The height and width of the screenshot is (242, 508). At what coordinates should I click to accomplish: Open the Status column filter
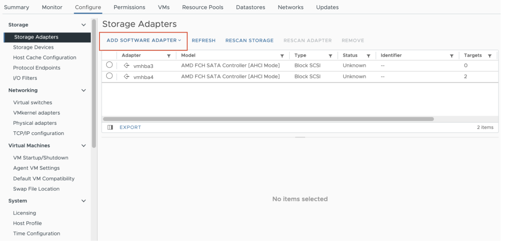pos(368,56)
